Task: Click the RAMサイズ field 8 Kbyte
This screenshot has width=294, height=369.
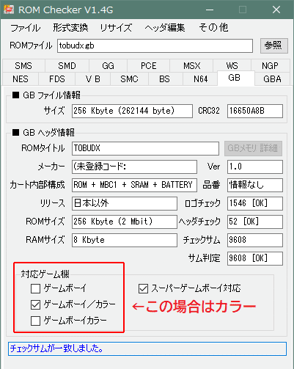Action: coord(125,240)
